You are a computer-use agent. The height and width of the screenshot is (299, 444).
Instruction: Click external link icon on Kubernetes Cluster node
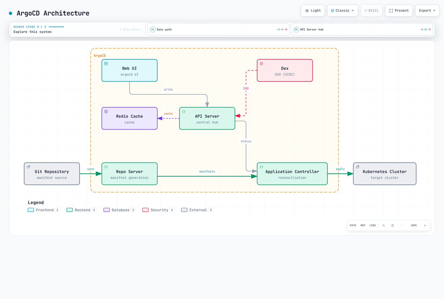click(x=357, y=167)
